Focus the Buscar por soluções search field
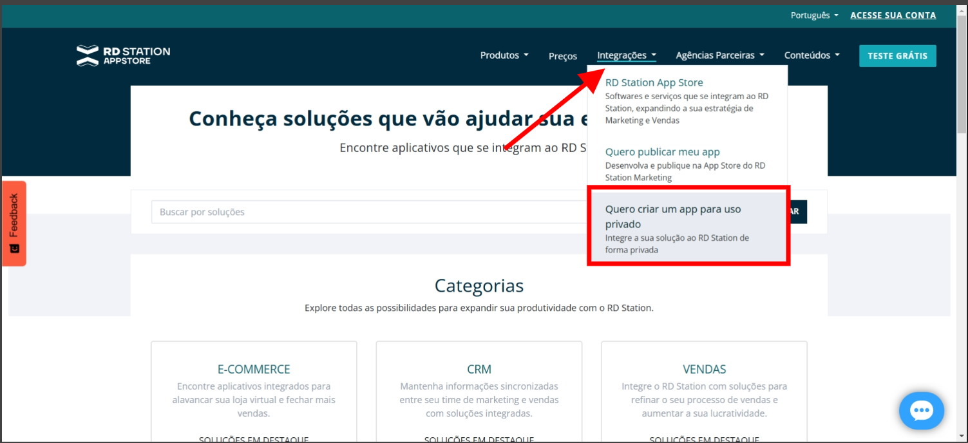The image size is (968, 443). [370, 212]
